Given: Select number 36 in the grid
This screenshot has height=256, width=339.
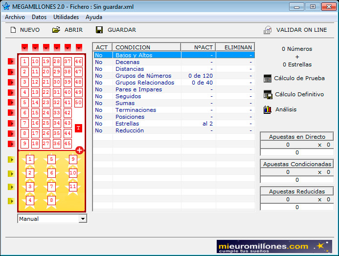Looking at the screenshot, I should [57, 144].
